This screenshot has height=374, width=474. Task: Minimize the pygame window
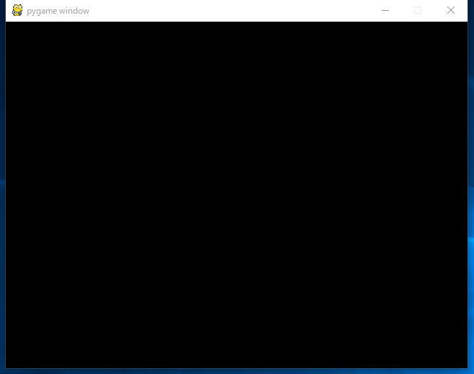pyautogui.click(x=385, y=10)
